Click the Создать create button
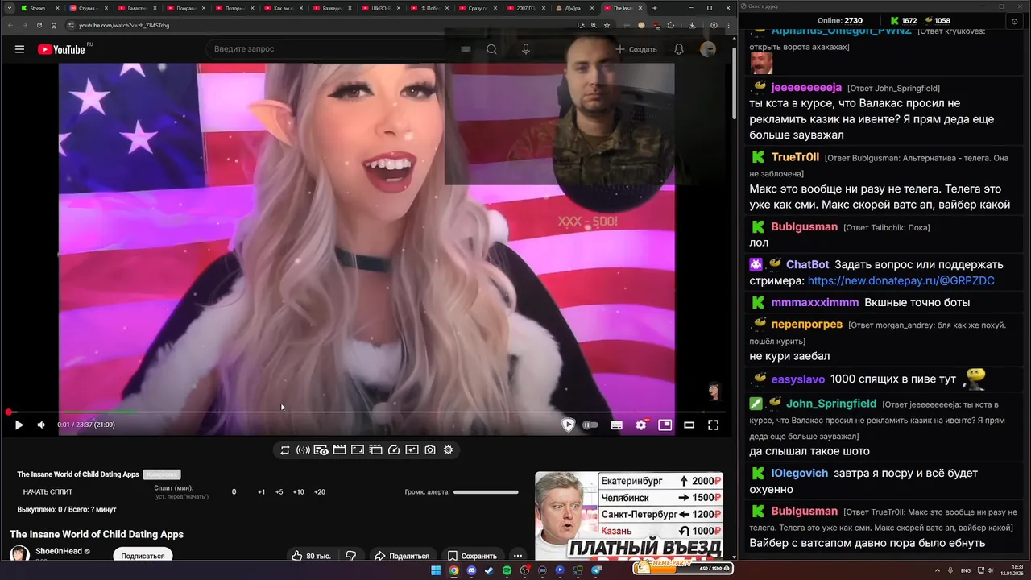 click(x=636, y=49)
